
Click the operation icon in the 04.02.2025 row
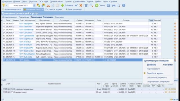[x=175, y=39]
